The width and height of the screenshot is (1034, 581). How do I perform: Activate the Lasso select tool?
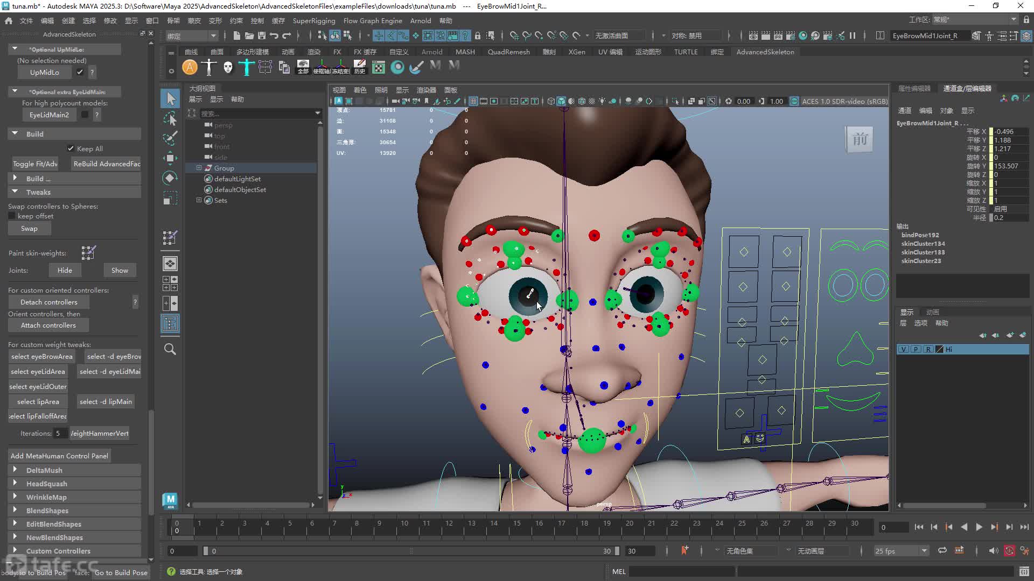(170, 118)
